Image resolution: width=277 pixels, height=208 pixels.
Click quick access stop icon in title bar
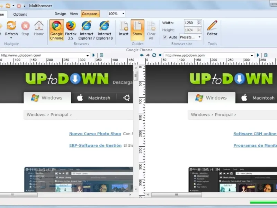[x=19, y=6]
